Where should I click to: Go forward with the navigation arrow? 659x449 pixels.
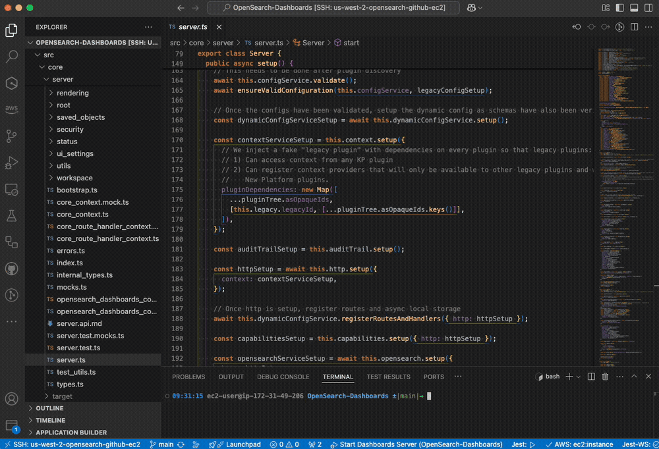(x=196, y=7)
